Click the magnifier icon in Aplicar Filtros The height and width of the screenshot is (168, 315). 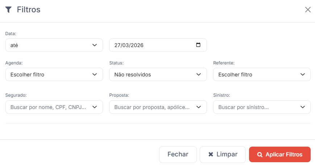pyautogui.click(x=260, y=155)
